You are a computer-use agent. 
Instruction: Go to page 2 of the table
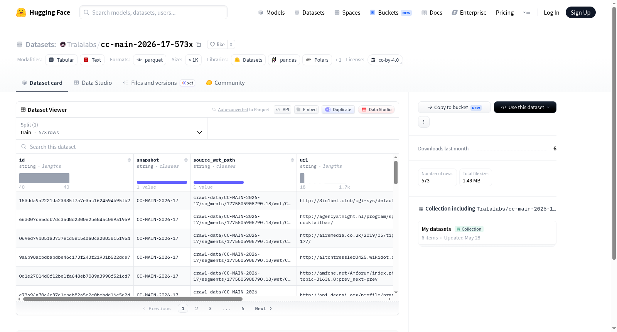pyautogui.click(x=197, y=308)
